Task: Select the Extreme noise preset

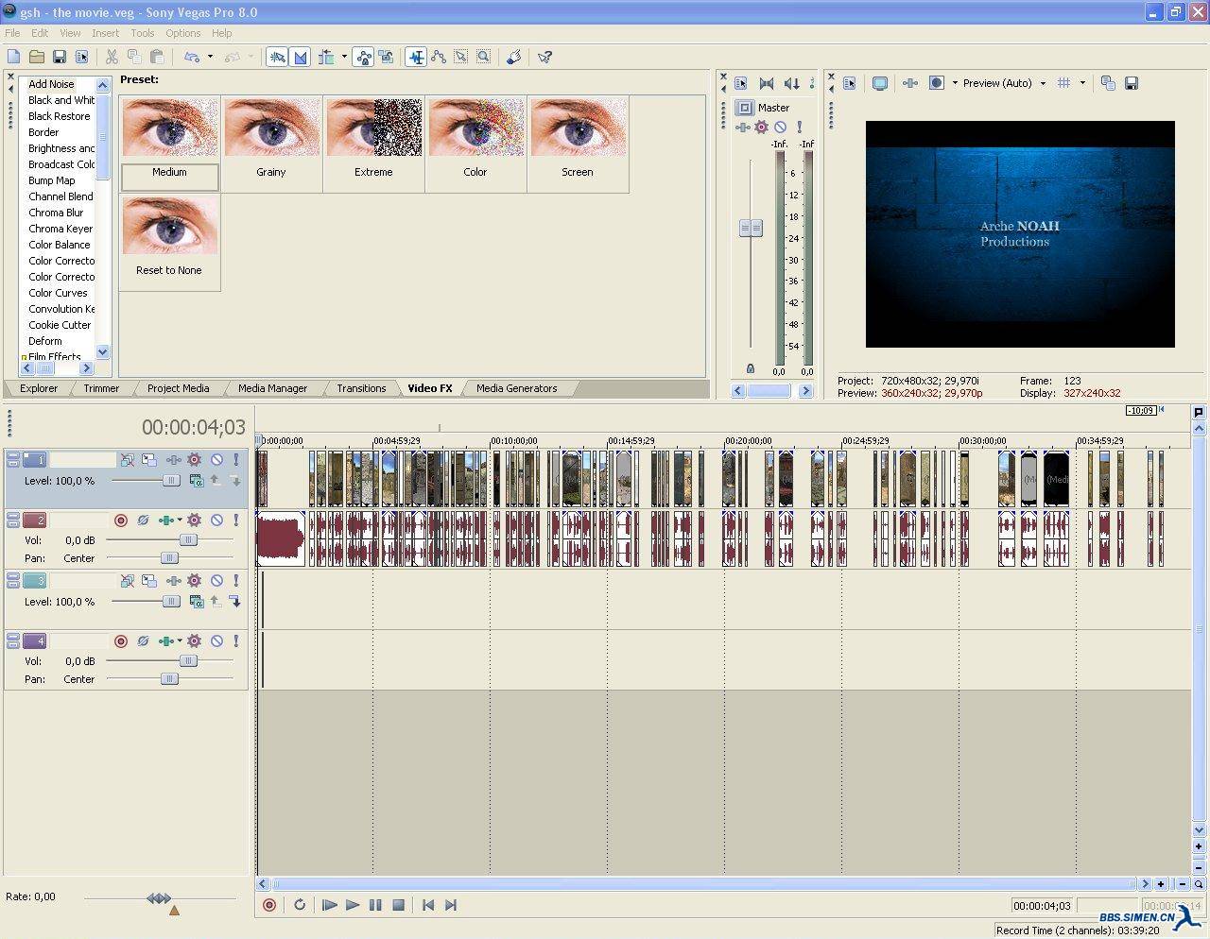Action: [x=373, y=145]
